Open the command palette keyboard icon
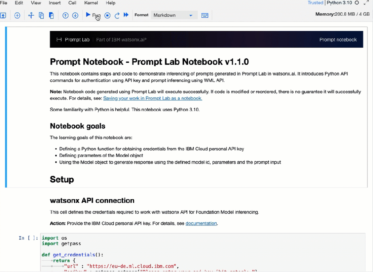The width and height of the screenshot is (373, 272). 205,15
